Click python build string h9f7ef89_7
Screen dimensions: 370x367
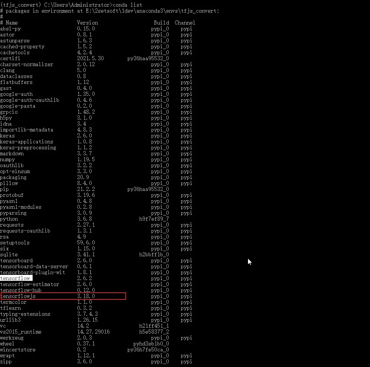154,219
